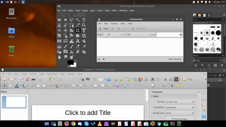Click the 'Click to add Title' placeholder
Screen dimensions: 226x127
[x=88, y=113]
